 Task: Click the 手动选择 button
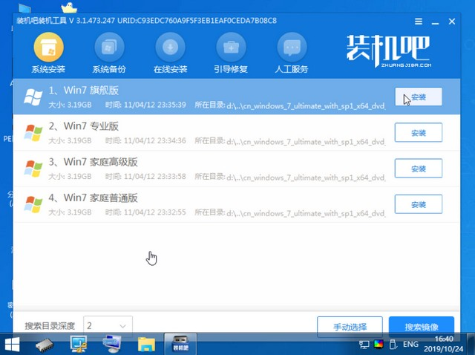(x=350, y=326)
